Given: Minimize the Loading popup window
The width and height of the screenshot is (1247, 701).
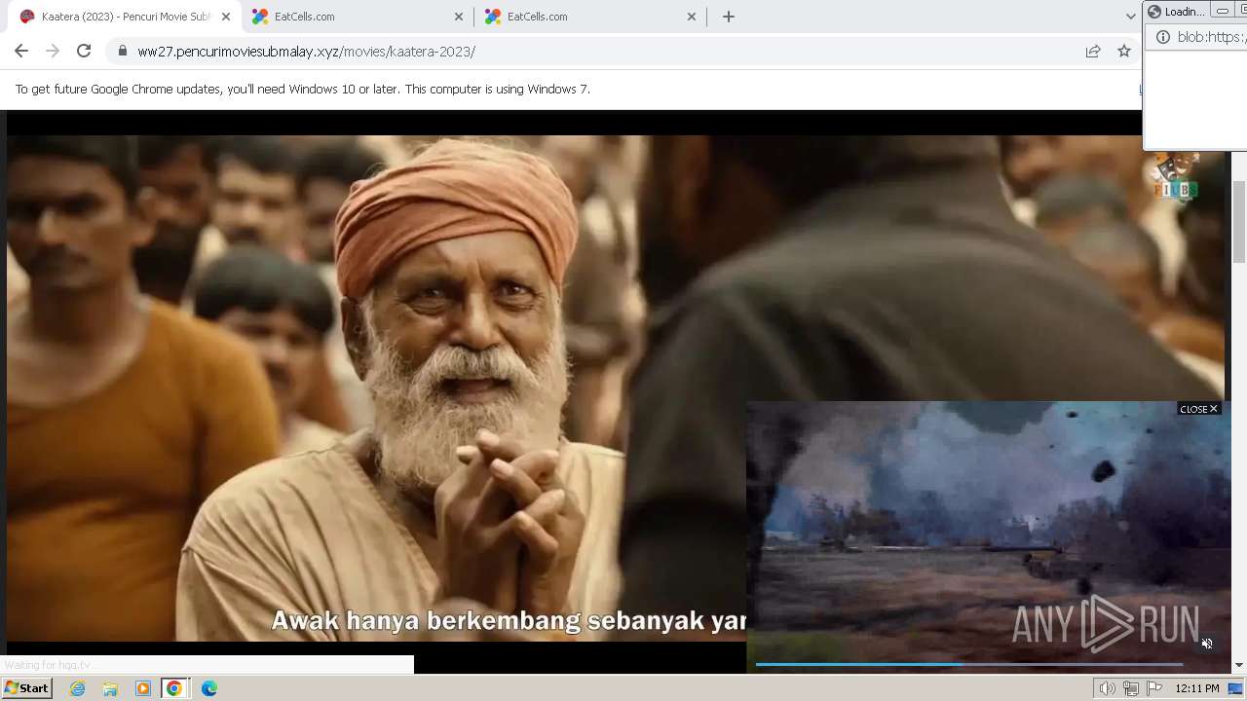Looking at the screenshot, I should coord(1222,12).
